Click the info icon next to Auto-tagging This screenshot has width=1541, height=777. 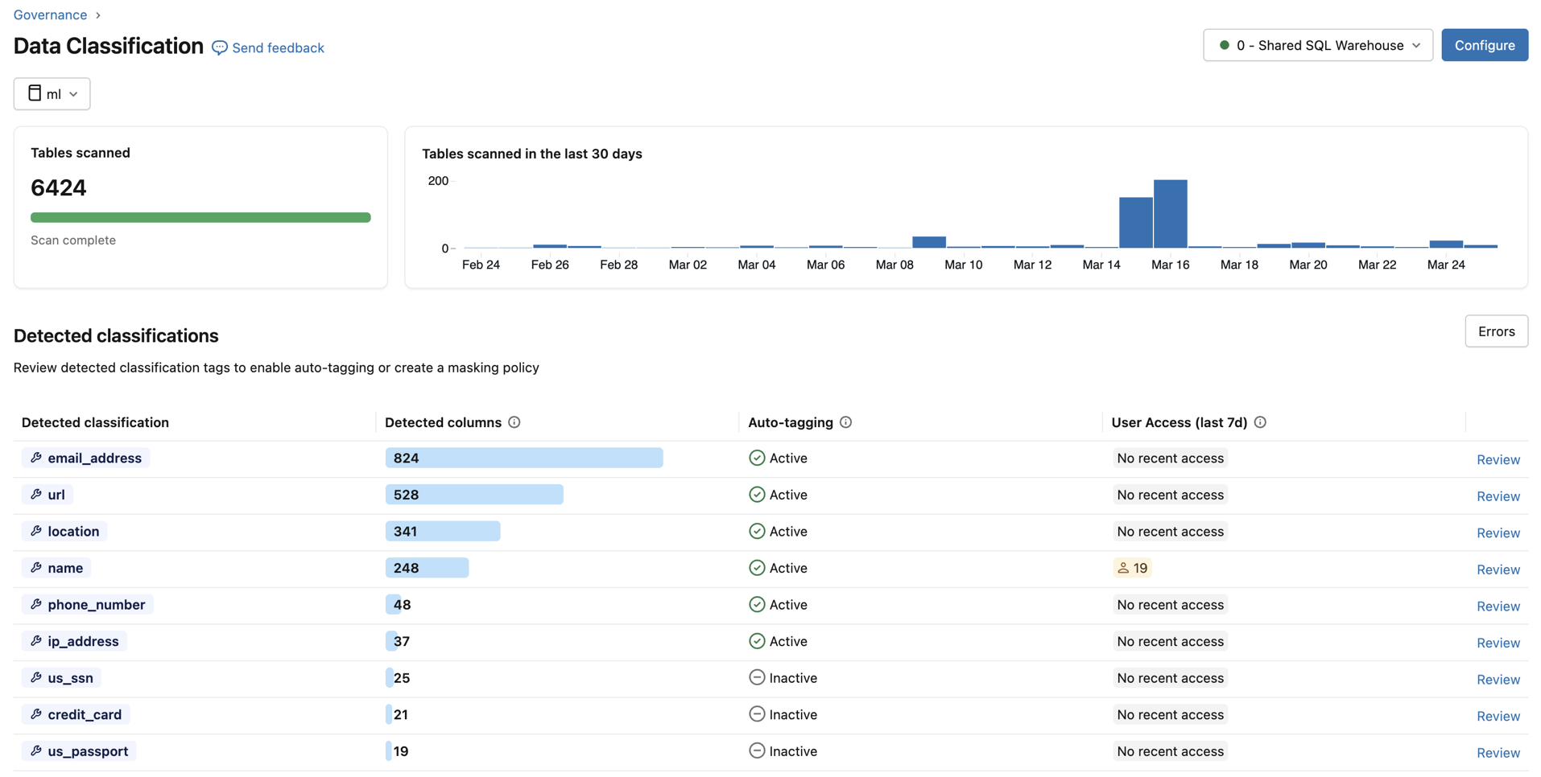845,421
